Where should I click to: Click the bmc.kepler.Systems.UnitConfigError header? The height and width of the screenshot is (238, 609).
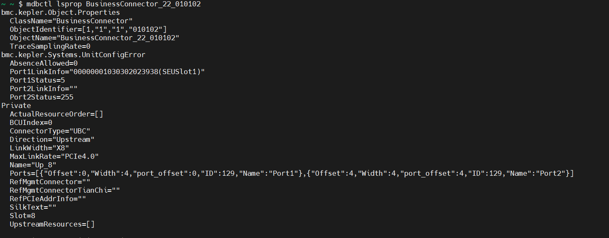73,55
